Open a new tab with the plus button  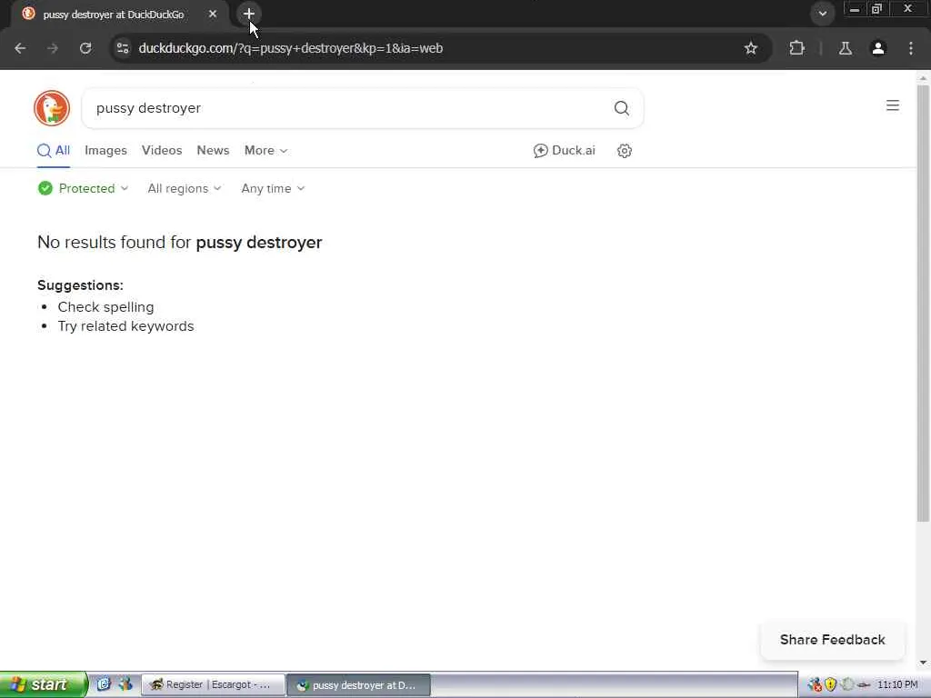point(249,14)
